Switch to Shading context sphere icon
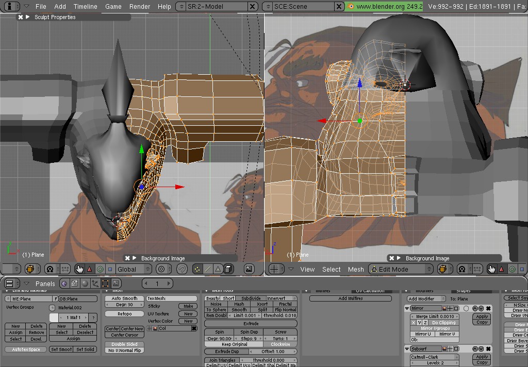528x367 pixels. (x=85, y=283)
